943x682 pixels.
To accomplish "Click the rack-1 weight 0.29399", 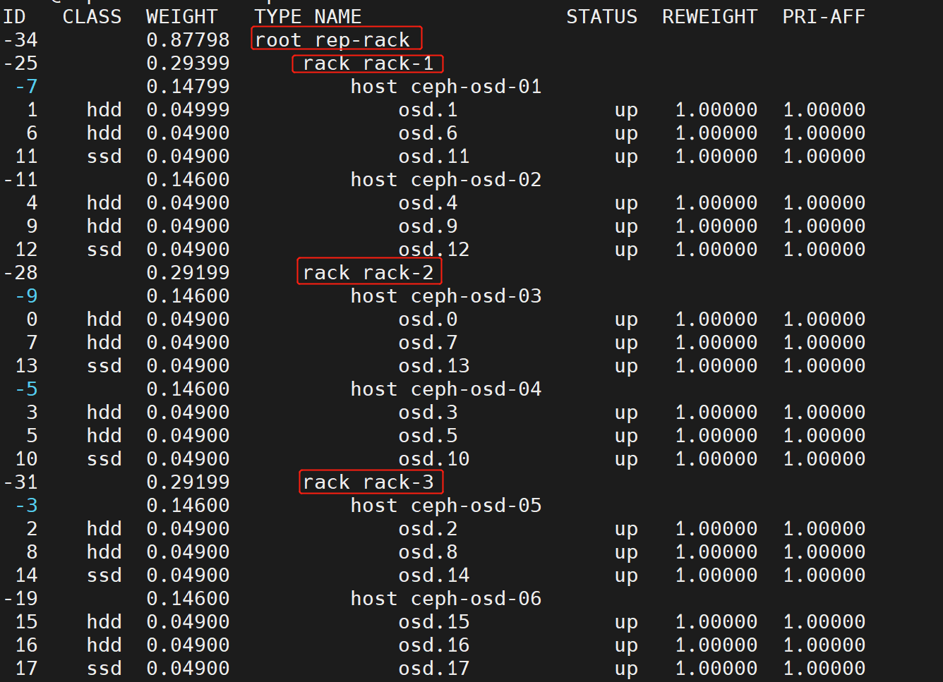I will [188, 63].
